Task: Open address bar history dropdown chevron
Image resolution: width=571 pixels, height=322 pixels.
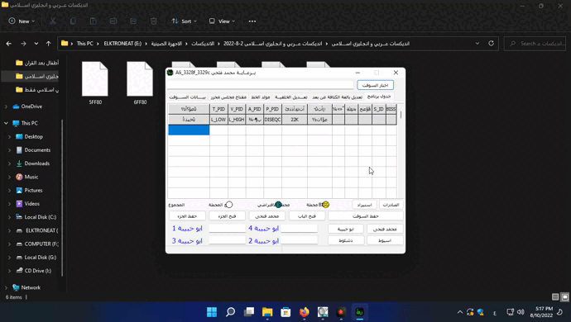Action: [x=477, y=43]
